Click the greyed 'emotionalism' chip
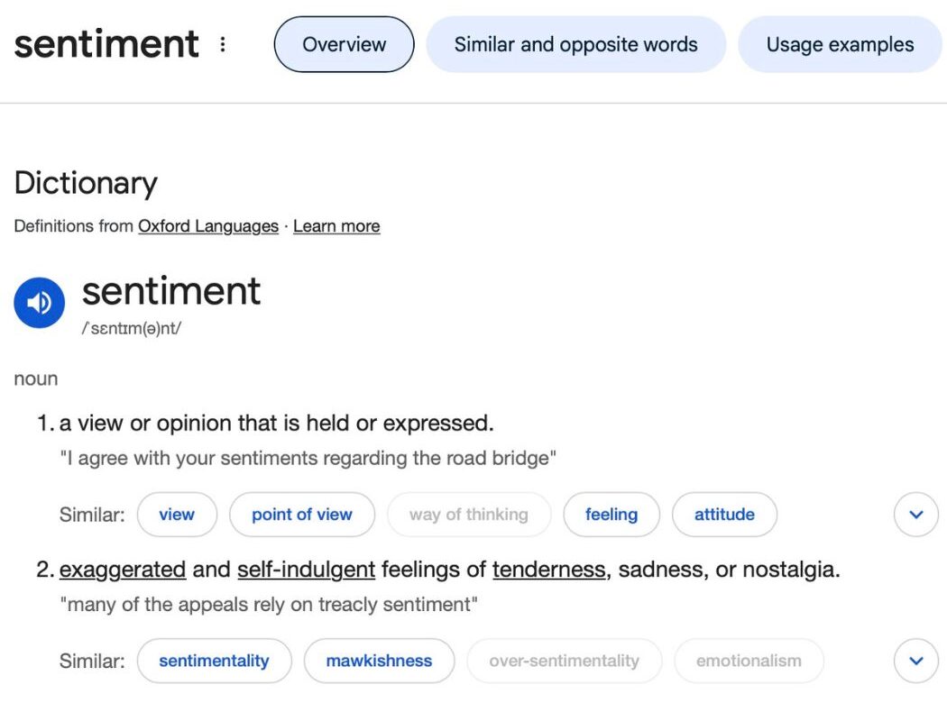 (749, 661)
